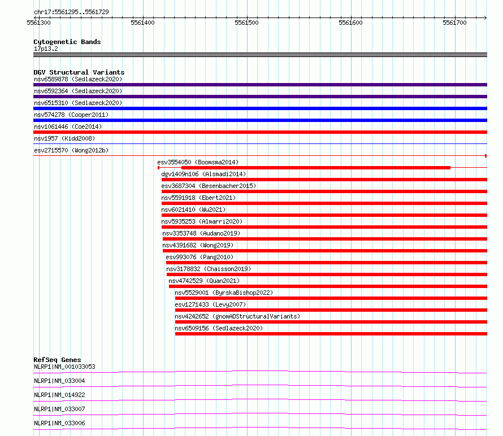
Task: Open the nsv3178832 (Chaisson2019) label
Action: (x=209, y=269)
